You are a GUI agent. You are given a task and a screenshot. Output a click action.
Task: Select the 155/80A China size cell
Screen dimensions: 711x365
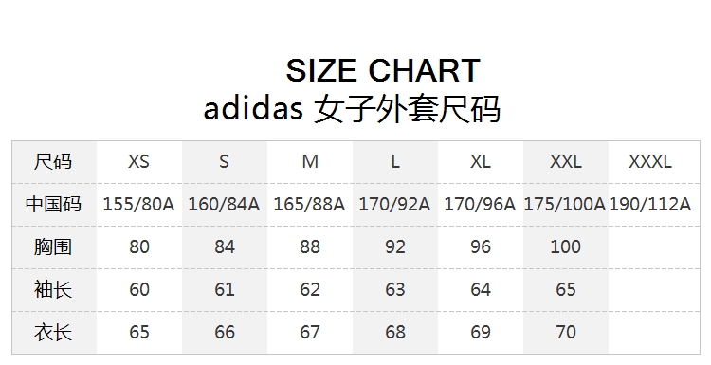[x=138, y=204]
